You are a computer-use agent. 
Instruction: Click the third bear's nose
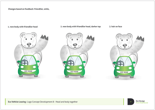(125, 45)
